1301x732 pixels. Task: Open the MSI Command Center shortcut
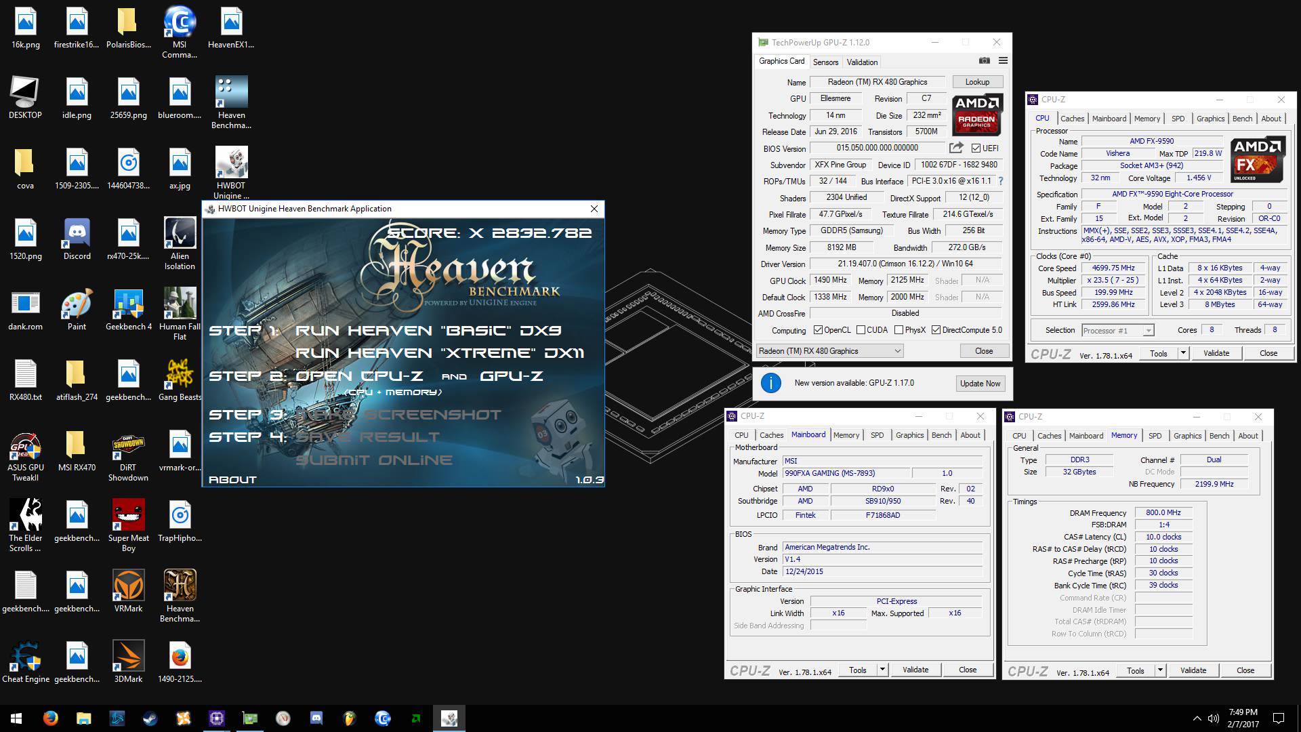pyautogui.click(x=180, y=33)
